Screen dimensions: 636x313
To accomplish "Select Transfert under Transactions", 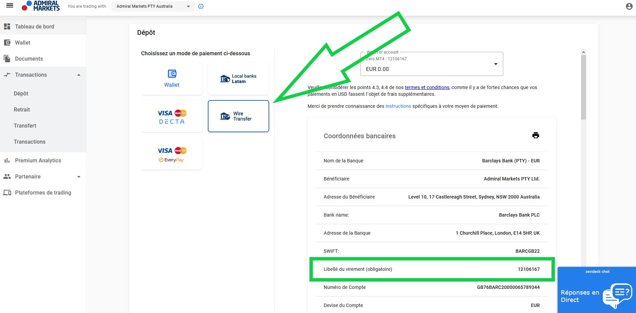I will (x=43, y=126).
